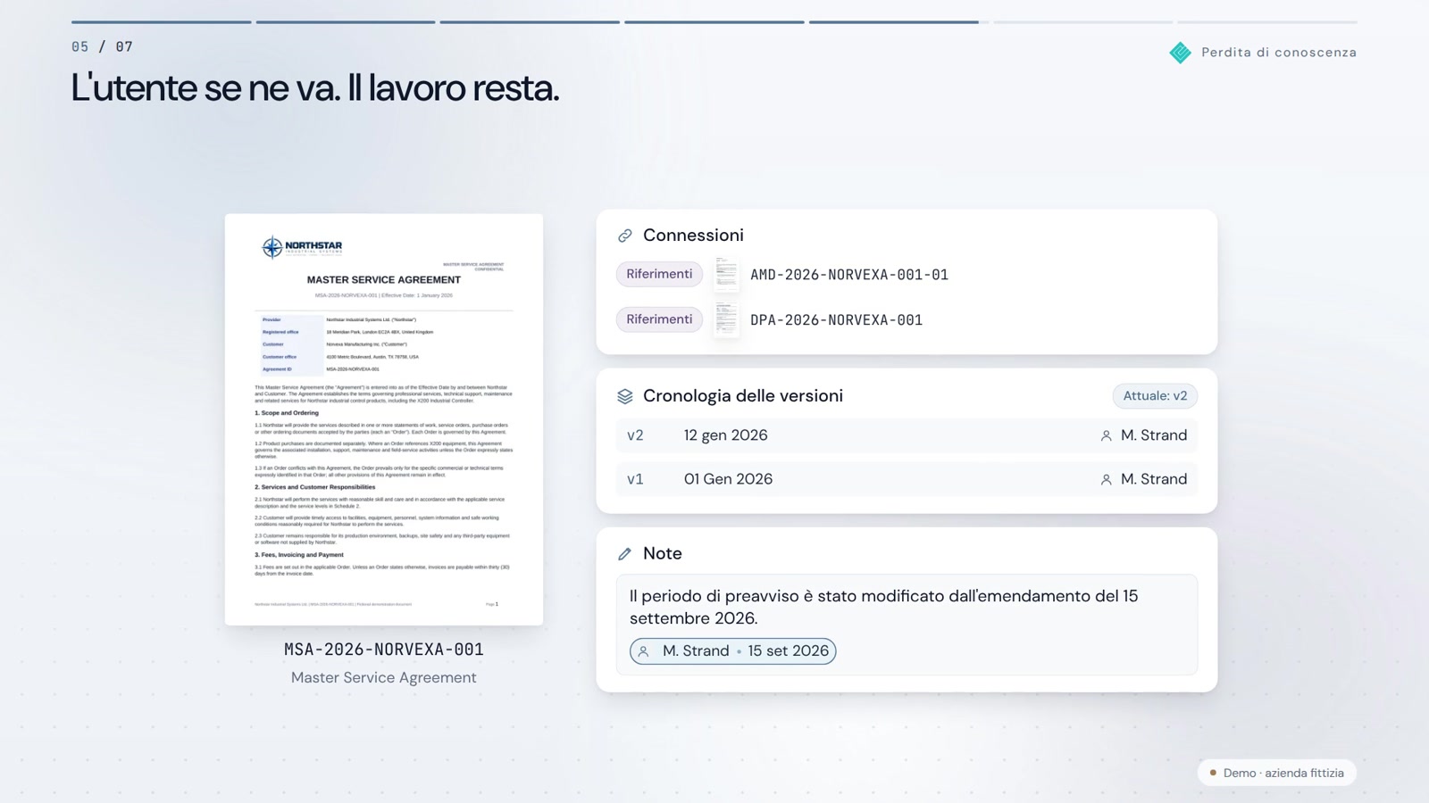This screenshot has height=803, width=1429.
Task: Select version v2 dated 12 gen 2026
Action: coord(907,435)
